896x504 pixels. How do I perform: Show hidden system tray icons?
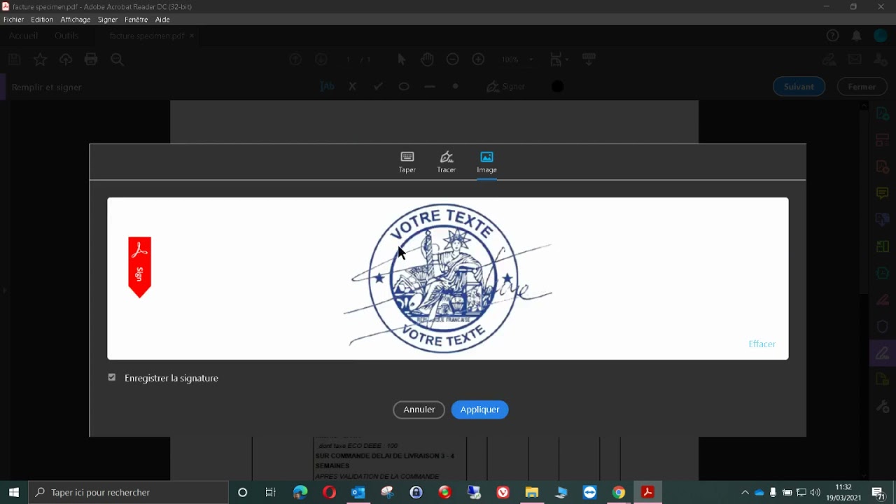click(x=745, y=492)
